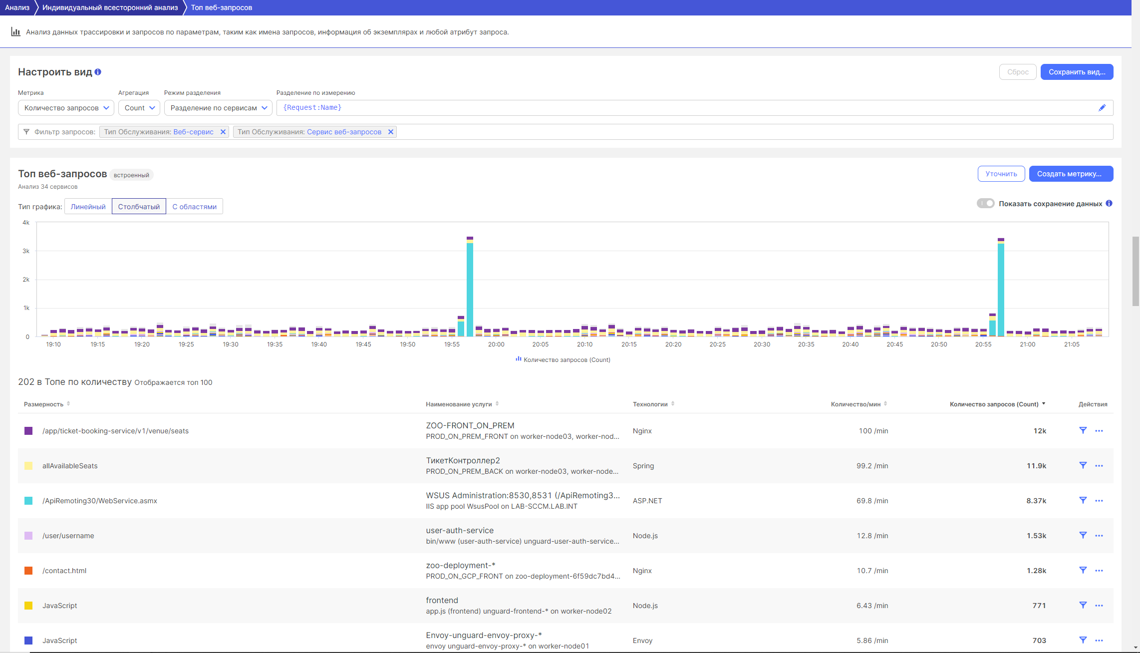Viewport: 1140px width, 653px height.
Task: Click the cyan /ApiRemoting30/WebService.asmx color swatch
Action: point(28,501)
